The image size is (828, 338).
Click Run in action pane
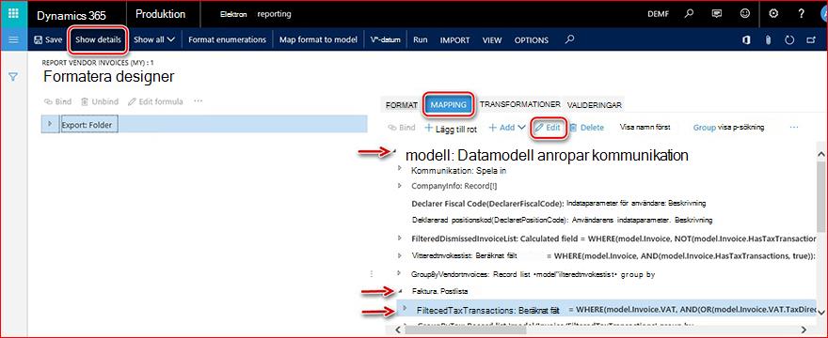(x=421, y=39)
